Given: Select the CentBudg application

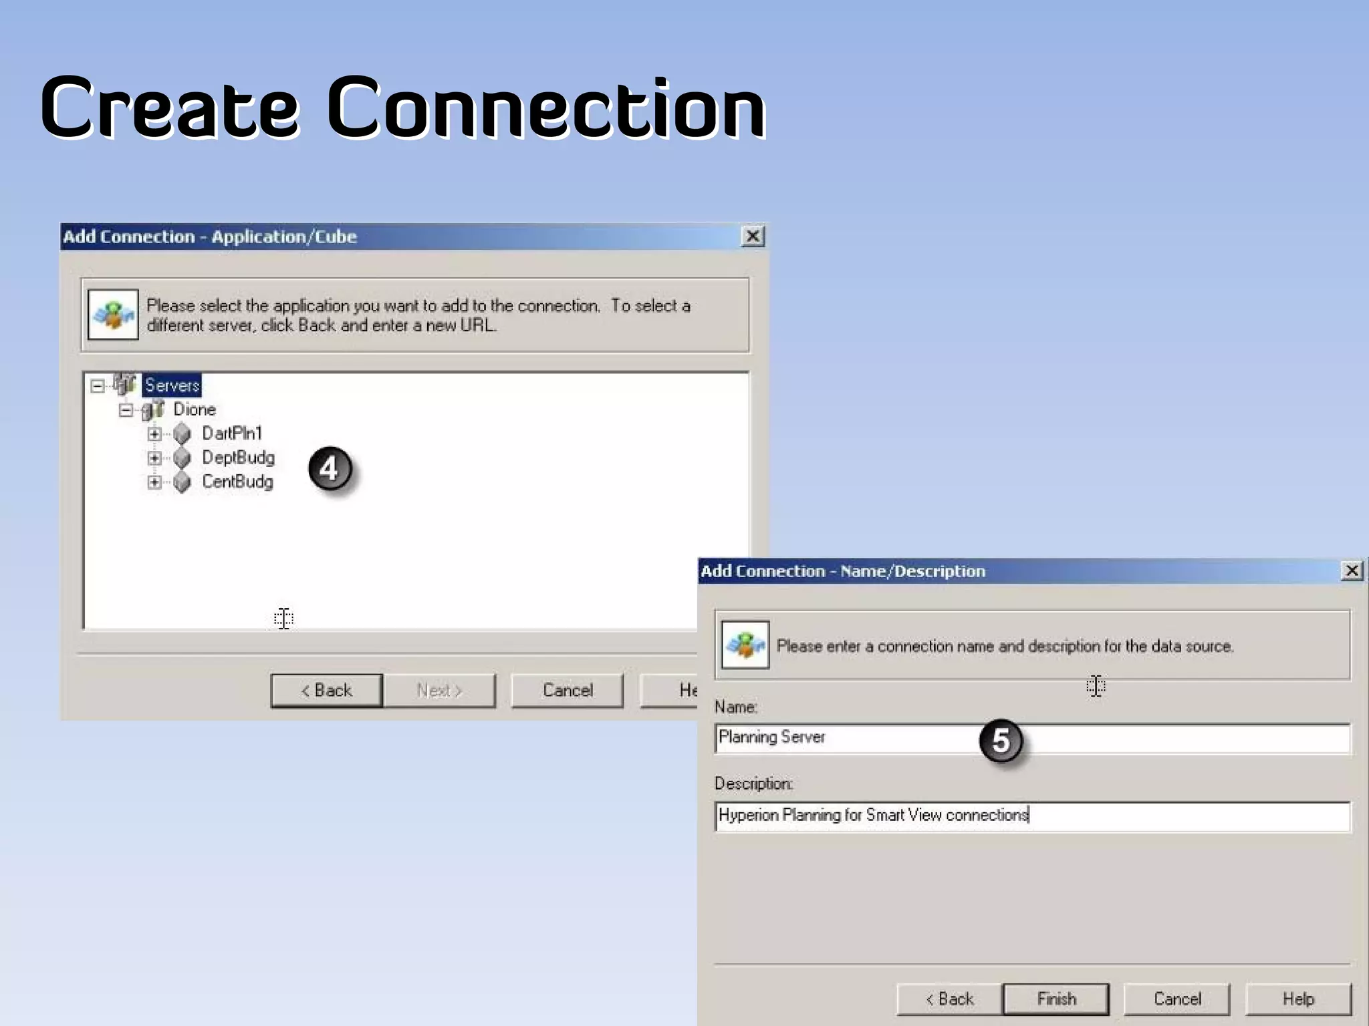Looking at the screenshot, I should pos(237,482).
